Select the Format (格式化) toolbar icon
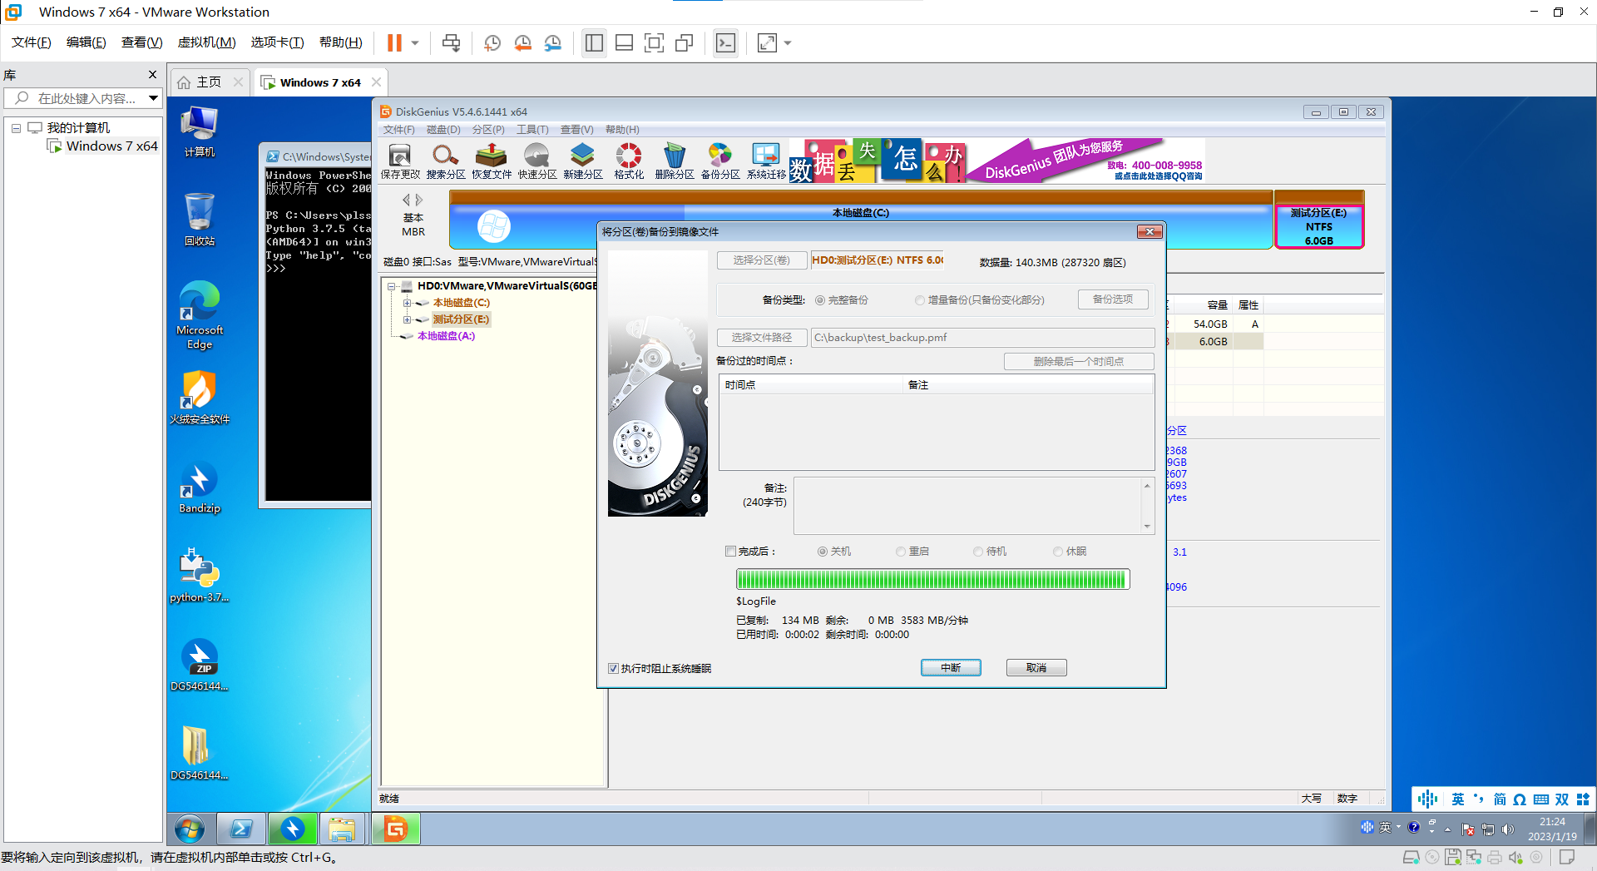Viewport: 1597px width, 871px height. pyautogui.click(x=629, y=161)
